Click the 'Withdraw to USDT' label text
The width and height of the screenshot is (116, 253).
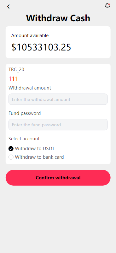(x=35, y=149)
